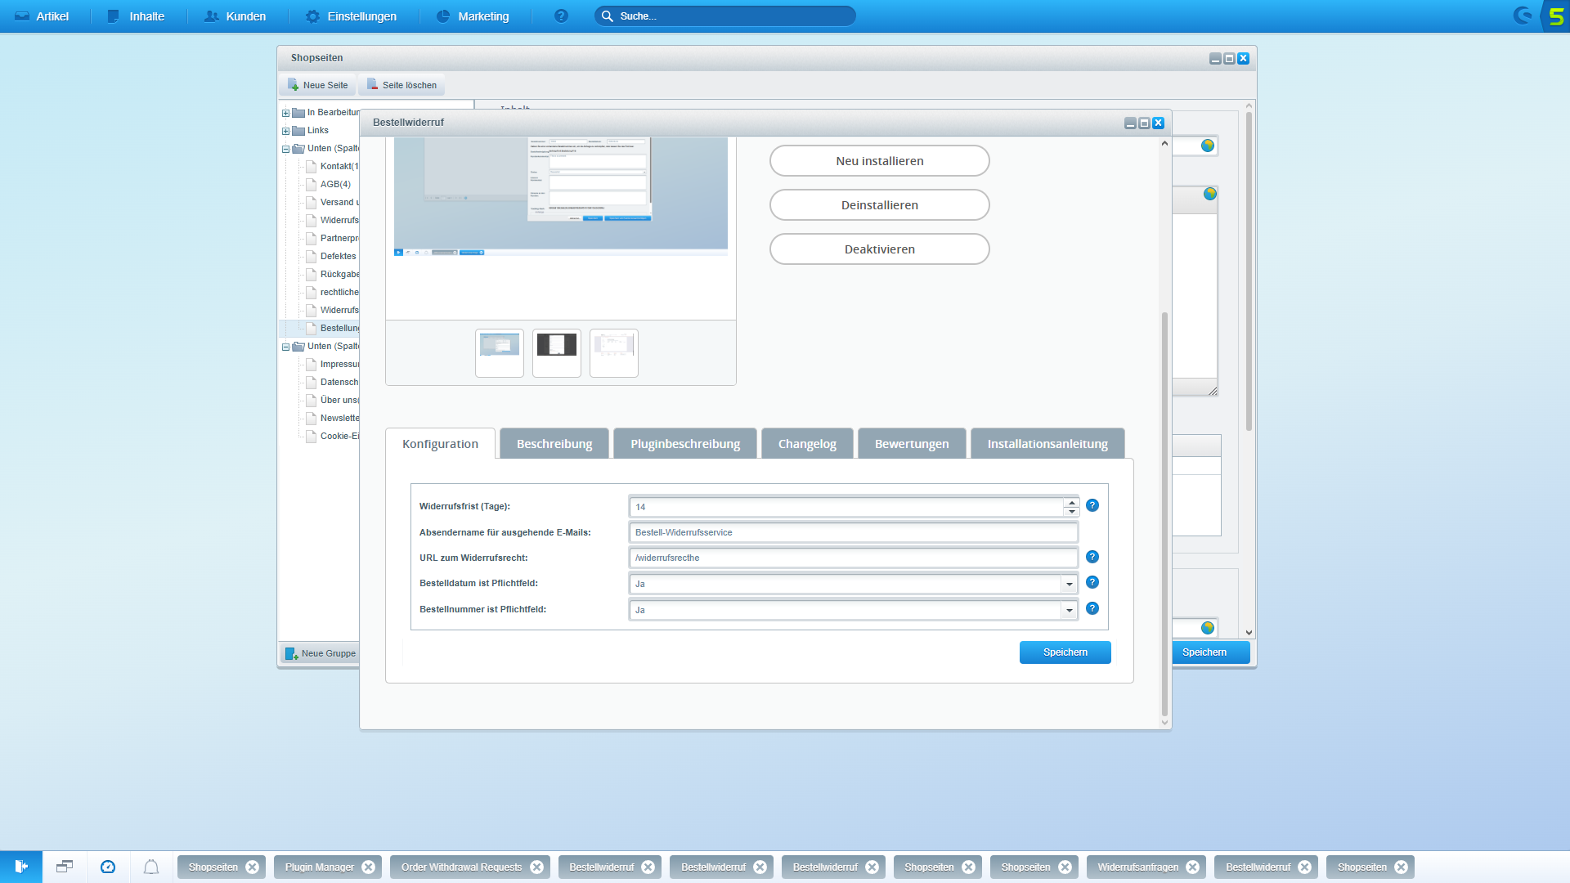Click Neue Seite in Shopseiten toolbar
The image size is (1570, 883).
pos(318,85)
